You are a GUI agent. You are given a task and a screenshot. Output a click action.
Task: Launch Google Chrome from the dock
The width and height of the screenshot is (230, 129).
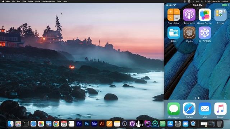pos(56,124)
